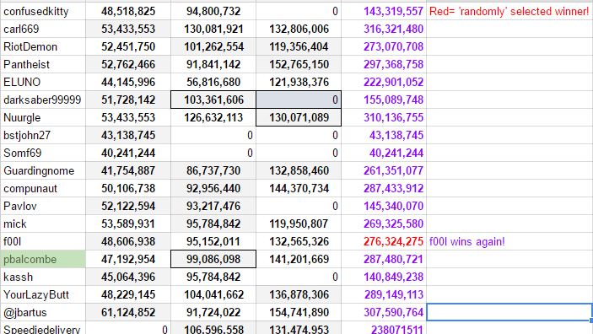Click the bstjohn27 name cell
Screen dimensions: 593x334
(x=43, y=136)
